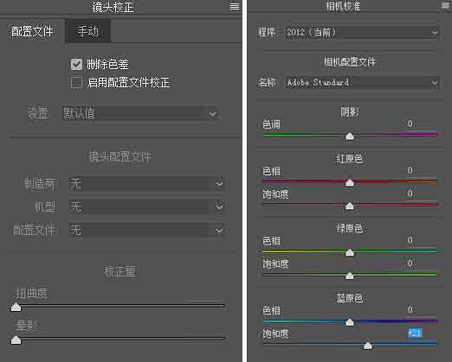Click the 阴影 色调 slider handle
452x362 pixels.
tap(350, 136)
